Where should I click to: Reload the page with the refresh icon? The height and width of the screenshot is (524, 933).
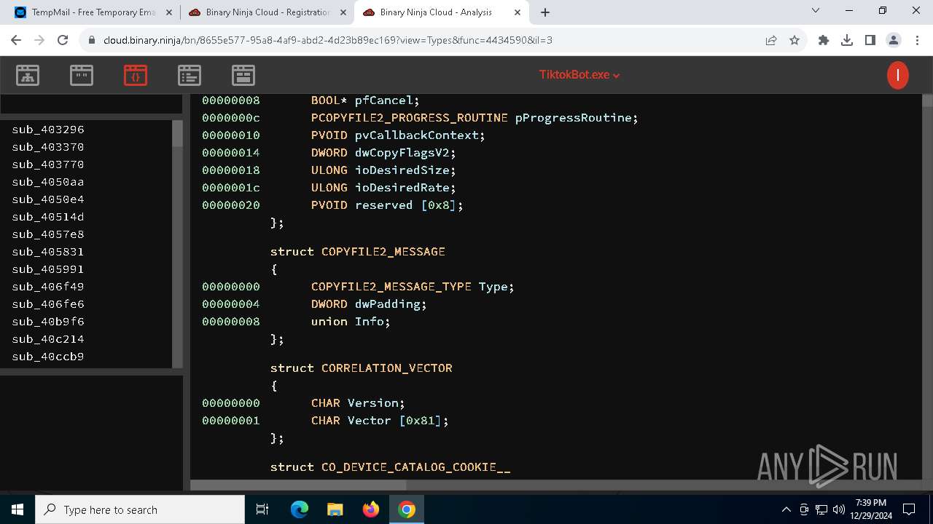[63, 41]
